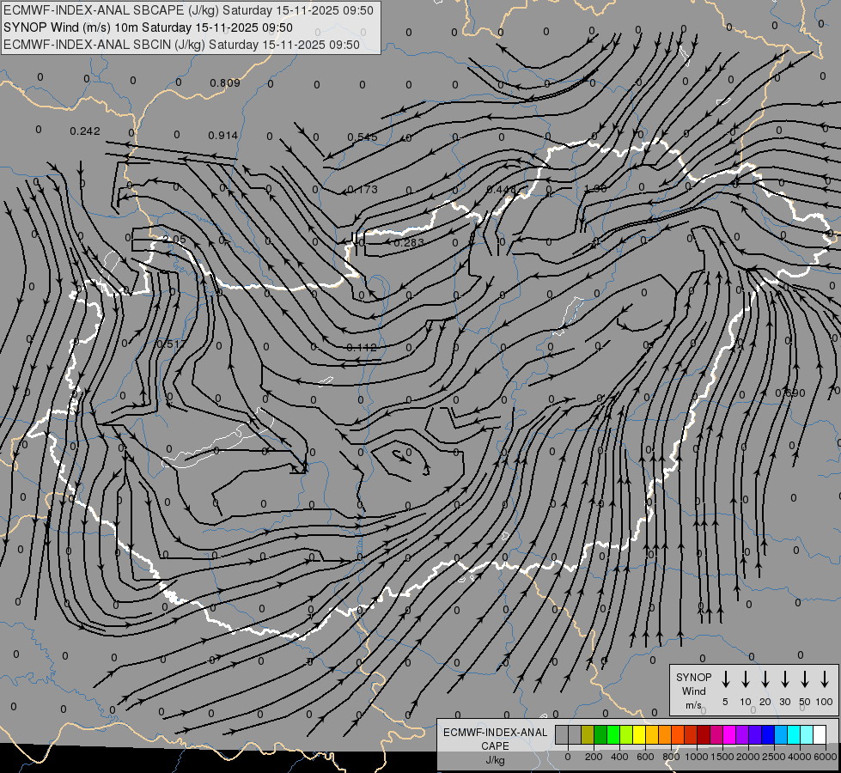Click the map value 0.517
Image resolution: width=841 pixels, height=773 pixels.
172,344
